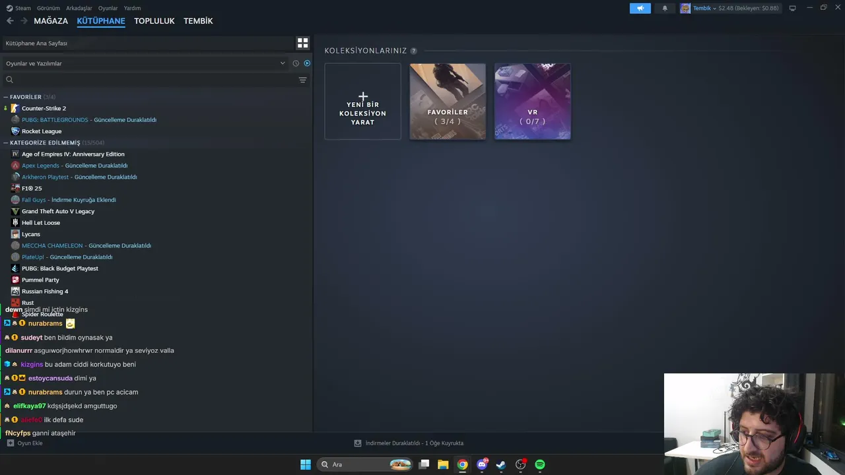Open the TEMBİK profile tab
Screen dimensions: 845x475
tap(198, 21)
